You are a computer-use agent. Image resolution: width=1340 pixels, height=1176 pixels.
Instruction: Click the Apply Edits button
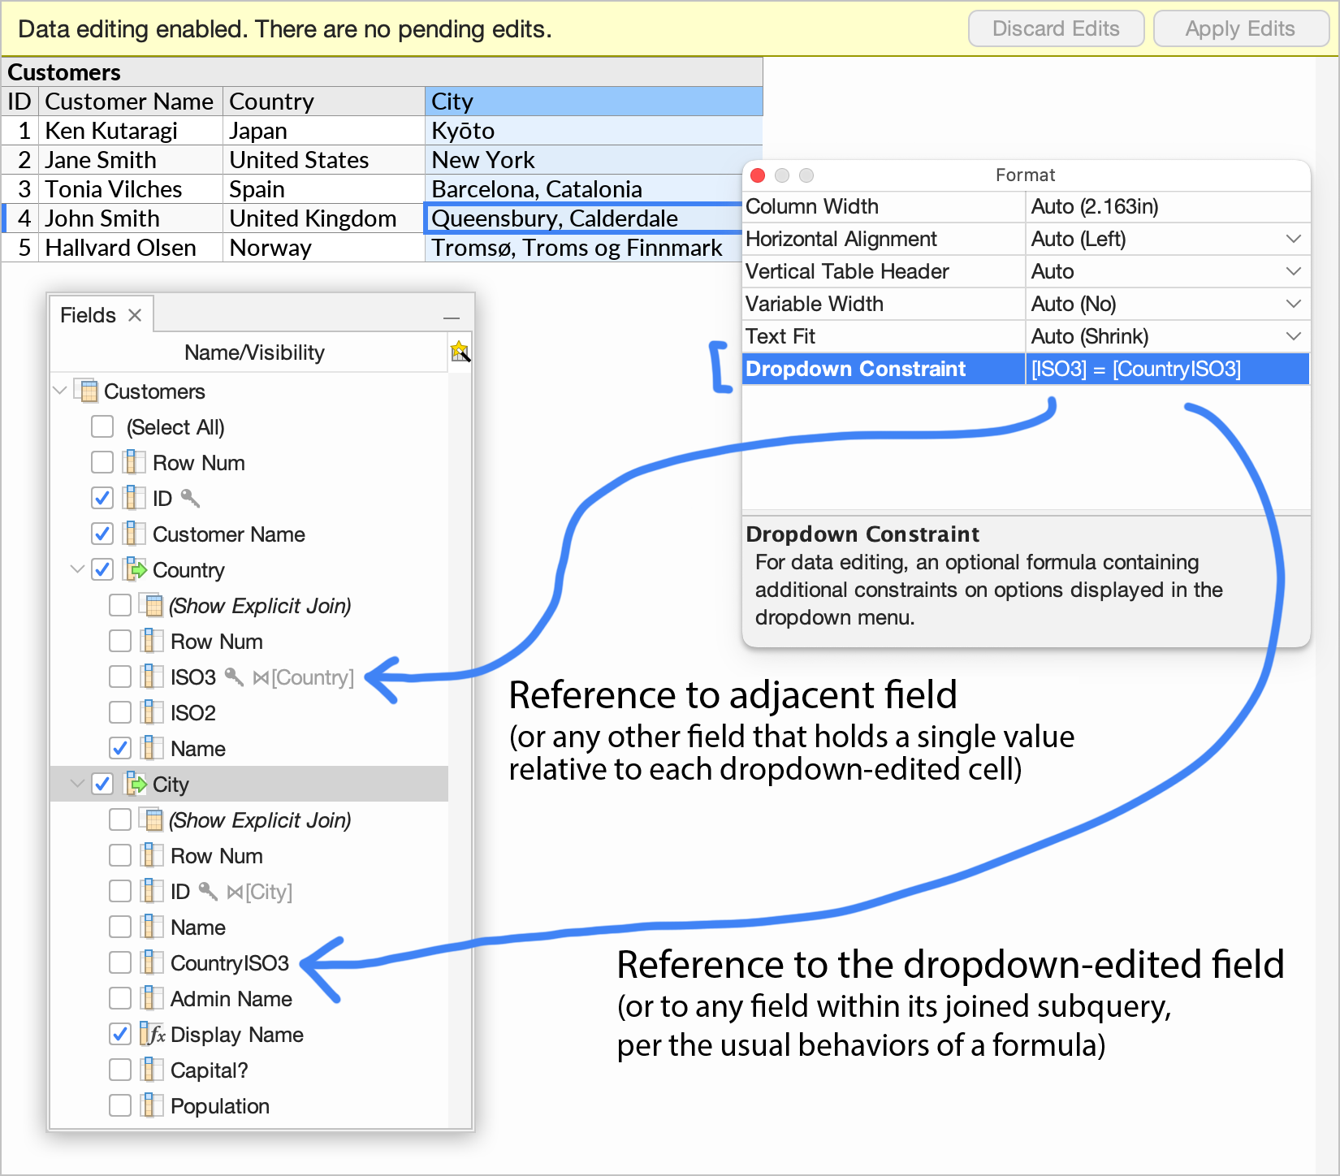pyautogui.click(x=1240, y=28)
